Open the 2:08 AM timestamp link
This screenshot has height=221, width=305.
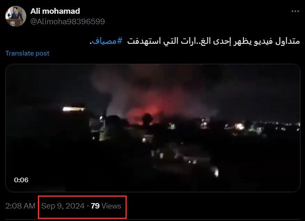(20, 206)
